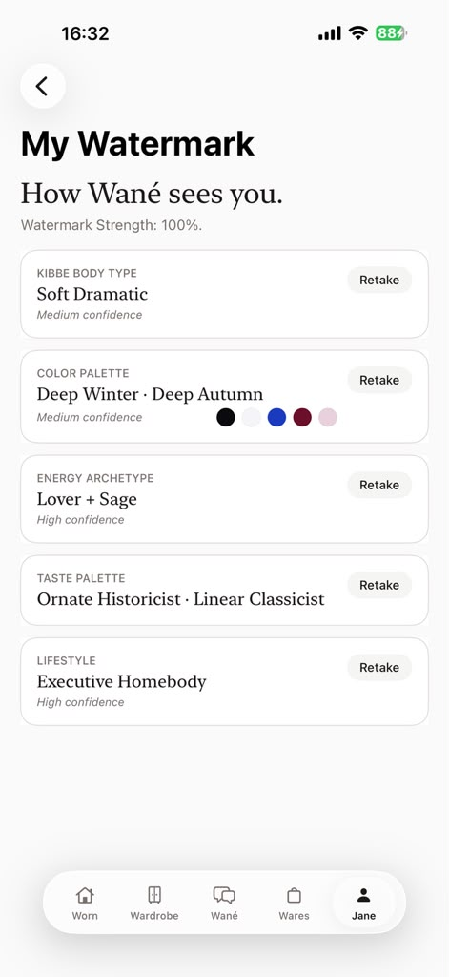This screenshot has width=449, height=977.
Task: Select the Jane profile icon
Action: pyautogui.click(x=364, y=895)
